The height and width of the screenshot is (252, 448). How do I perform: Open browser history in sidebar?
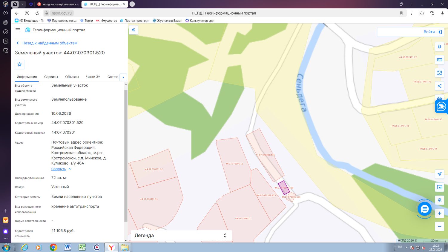click(5, 13)
